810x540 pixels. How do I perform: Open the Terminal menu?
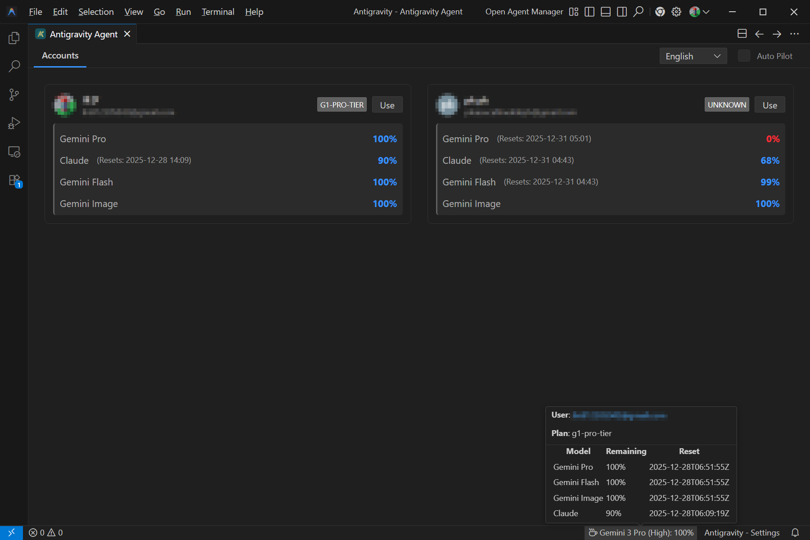tap(218, 12)
